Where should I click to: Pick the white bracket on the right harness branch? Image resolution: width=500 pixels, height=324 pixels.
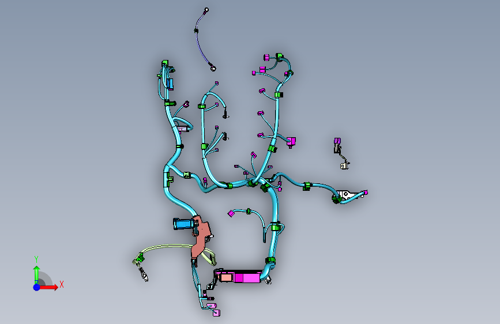point(349,194)
